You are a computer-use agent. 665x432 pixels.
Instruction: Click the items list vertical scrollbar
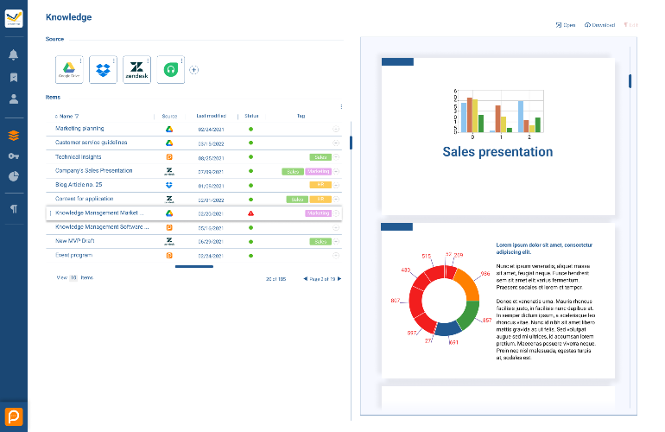coord(351,143)
